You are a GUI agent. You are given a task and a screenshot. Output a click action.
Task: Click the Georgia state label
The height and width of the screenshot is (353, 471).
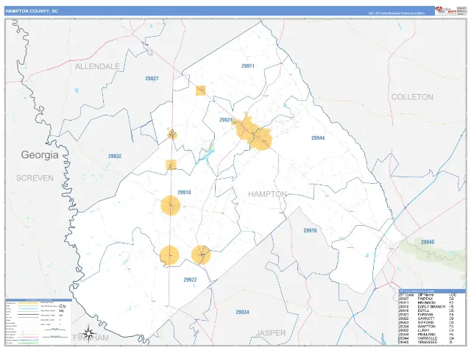40,155
